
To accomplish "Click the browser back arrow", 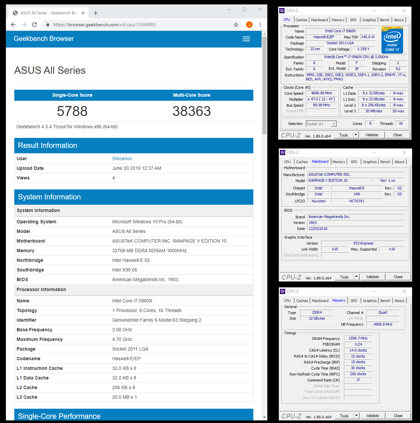I will (13, 25).
